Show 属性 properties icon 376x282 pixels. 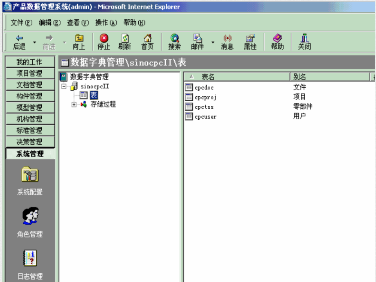click(x=250, y=38)
